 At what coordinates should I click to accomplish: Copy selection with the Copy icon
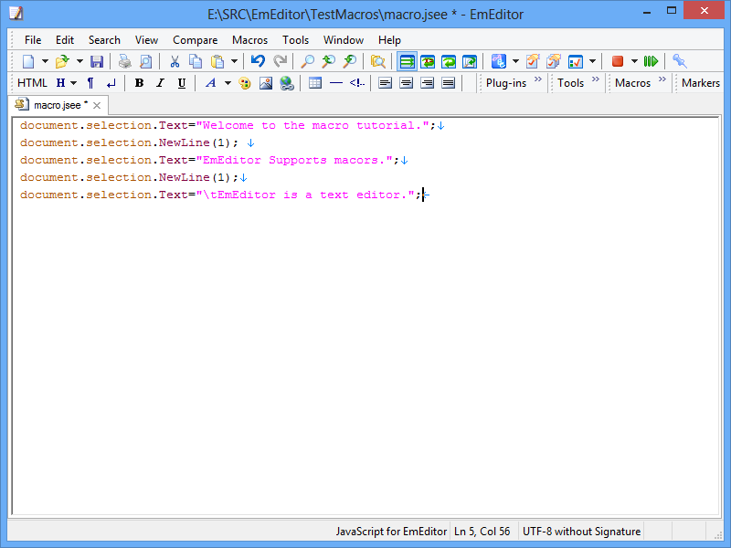point(196,61)
